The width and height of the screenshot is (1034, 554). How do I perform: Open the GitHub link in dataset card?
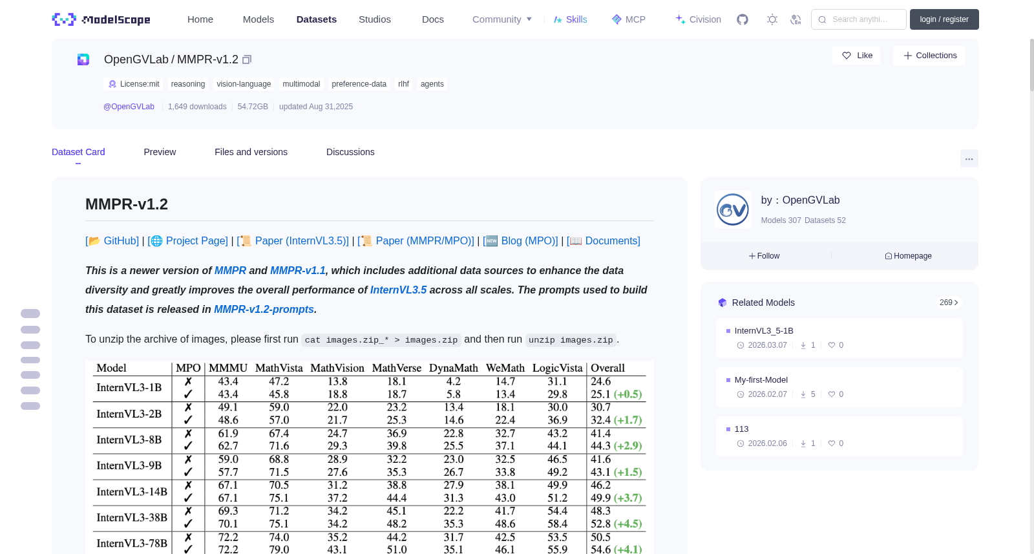pos(113,240)
